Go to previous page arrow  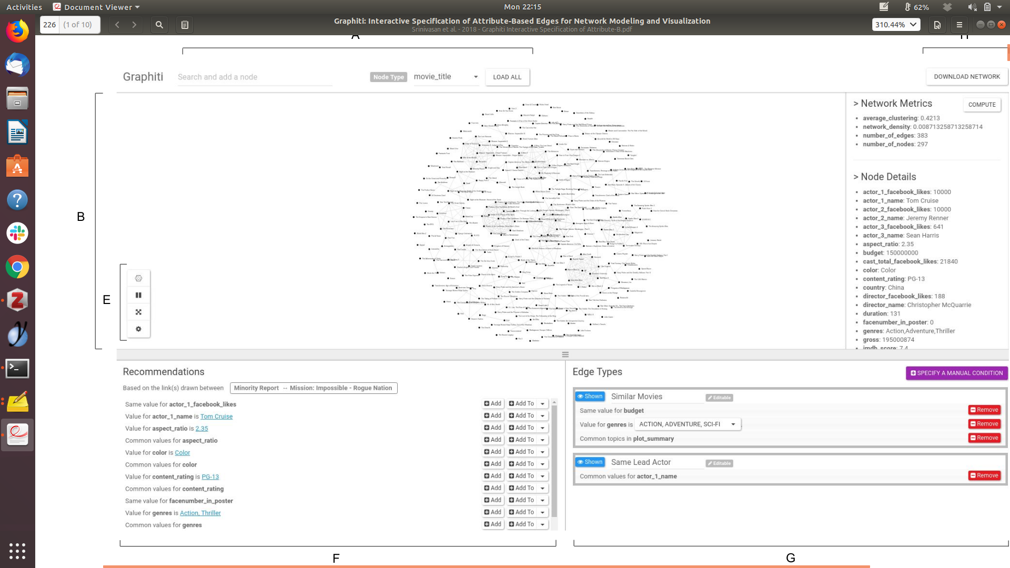click(117, 25)
